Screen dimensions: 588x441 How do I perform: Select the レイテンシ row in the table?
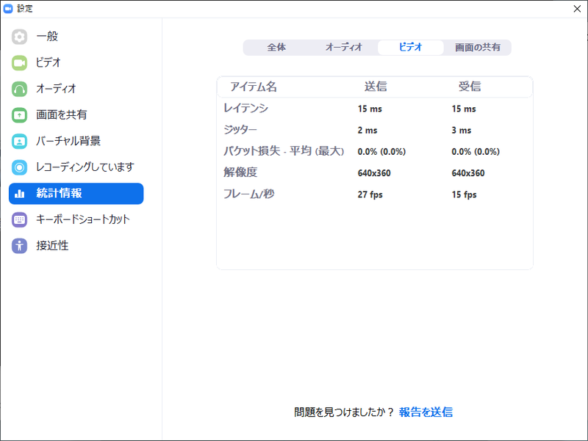click(247, 109)
